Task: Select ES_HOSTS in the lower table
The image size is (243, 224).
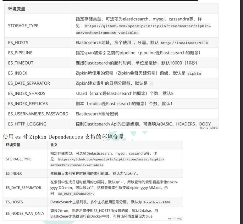Action: coord(14,202)
